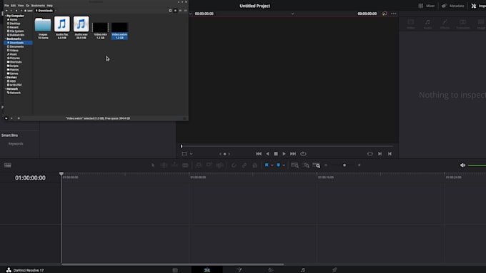
Task: Click the Custom Zoom magnifier icon
Action: click(317, 165)
